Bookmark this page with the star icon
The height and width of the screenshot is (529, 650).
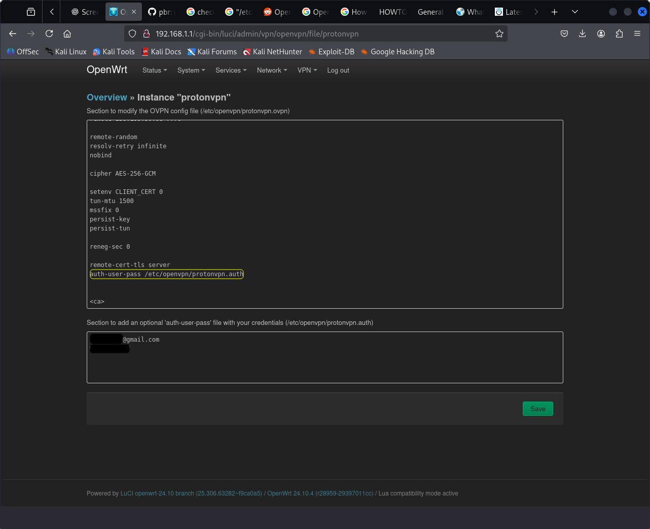point(499,34)
